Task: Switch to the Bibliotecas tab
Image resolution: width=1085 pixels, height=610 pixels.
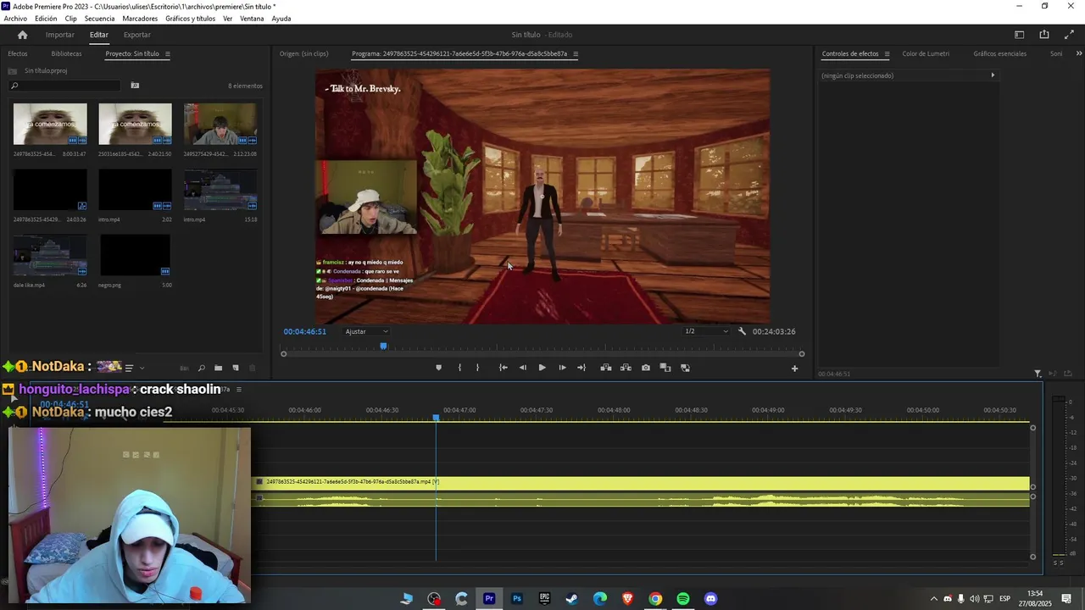Action: click(66, 54)
